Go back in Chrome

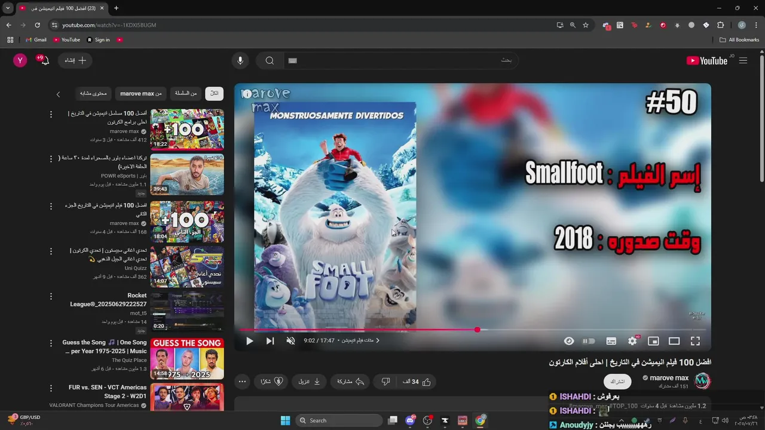pos(8,25)
